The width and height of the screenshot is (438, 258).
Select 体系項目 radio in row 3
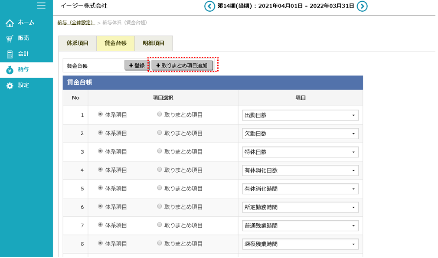[x=101, y=151]
